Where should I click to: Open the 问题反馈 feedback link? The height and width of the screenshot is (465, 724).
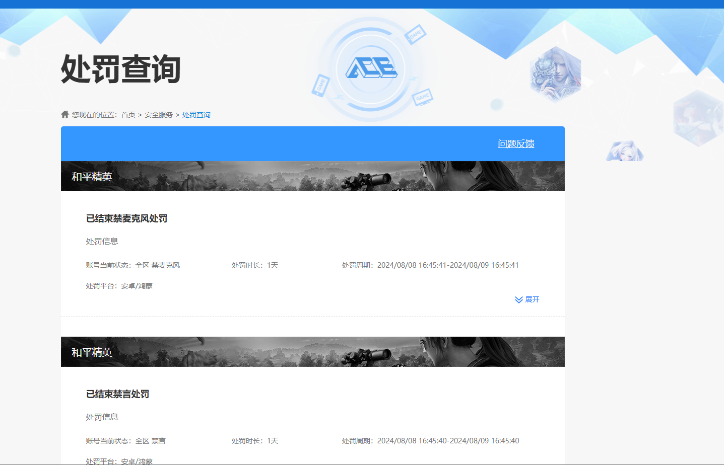click(515, 143)
